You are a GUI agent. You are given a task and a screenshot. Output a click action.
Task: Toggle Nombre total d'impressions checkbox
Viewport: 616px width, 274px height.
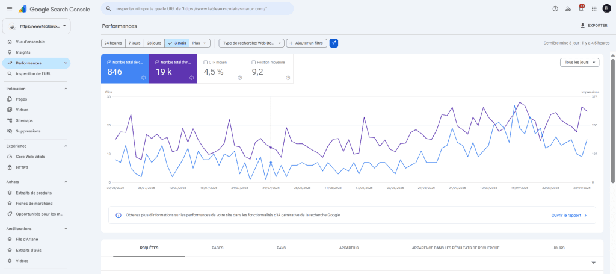pos(157,62)
